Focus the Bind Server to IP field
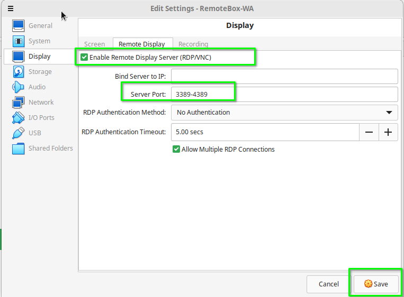The image size is (404, 297). click(x=284, y=76)
